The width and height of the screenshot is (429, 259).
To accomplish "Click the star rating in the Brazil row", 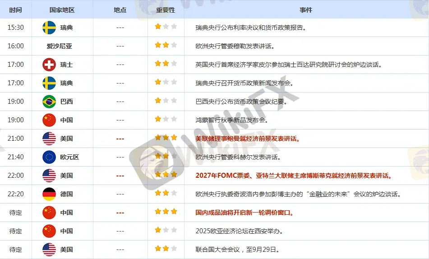I will (166, 101).
